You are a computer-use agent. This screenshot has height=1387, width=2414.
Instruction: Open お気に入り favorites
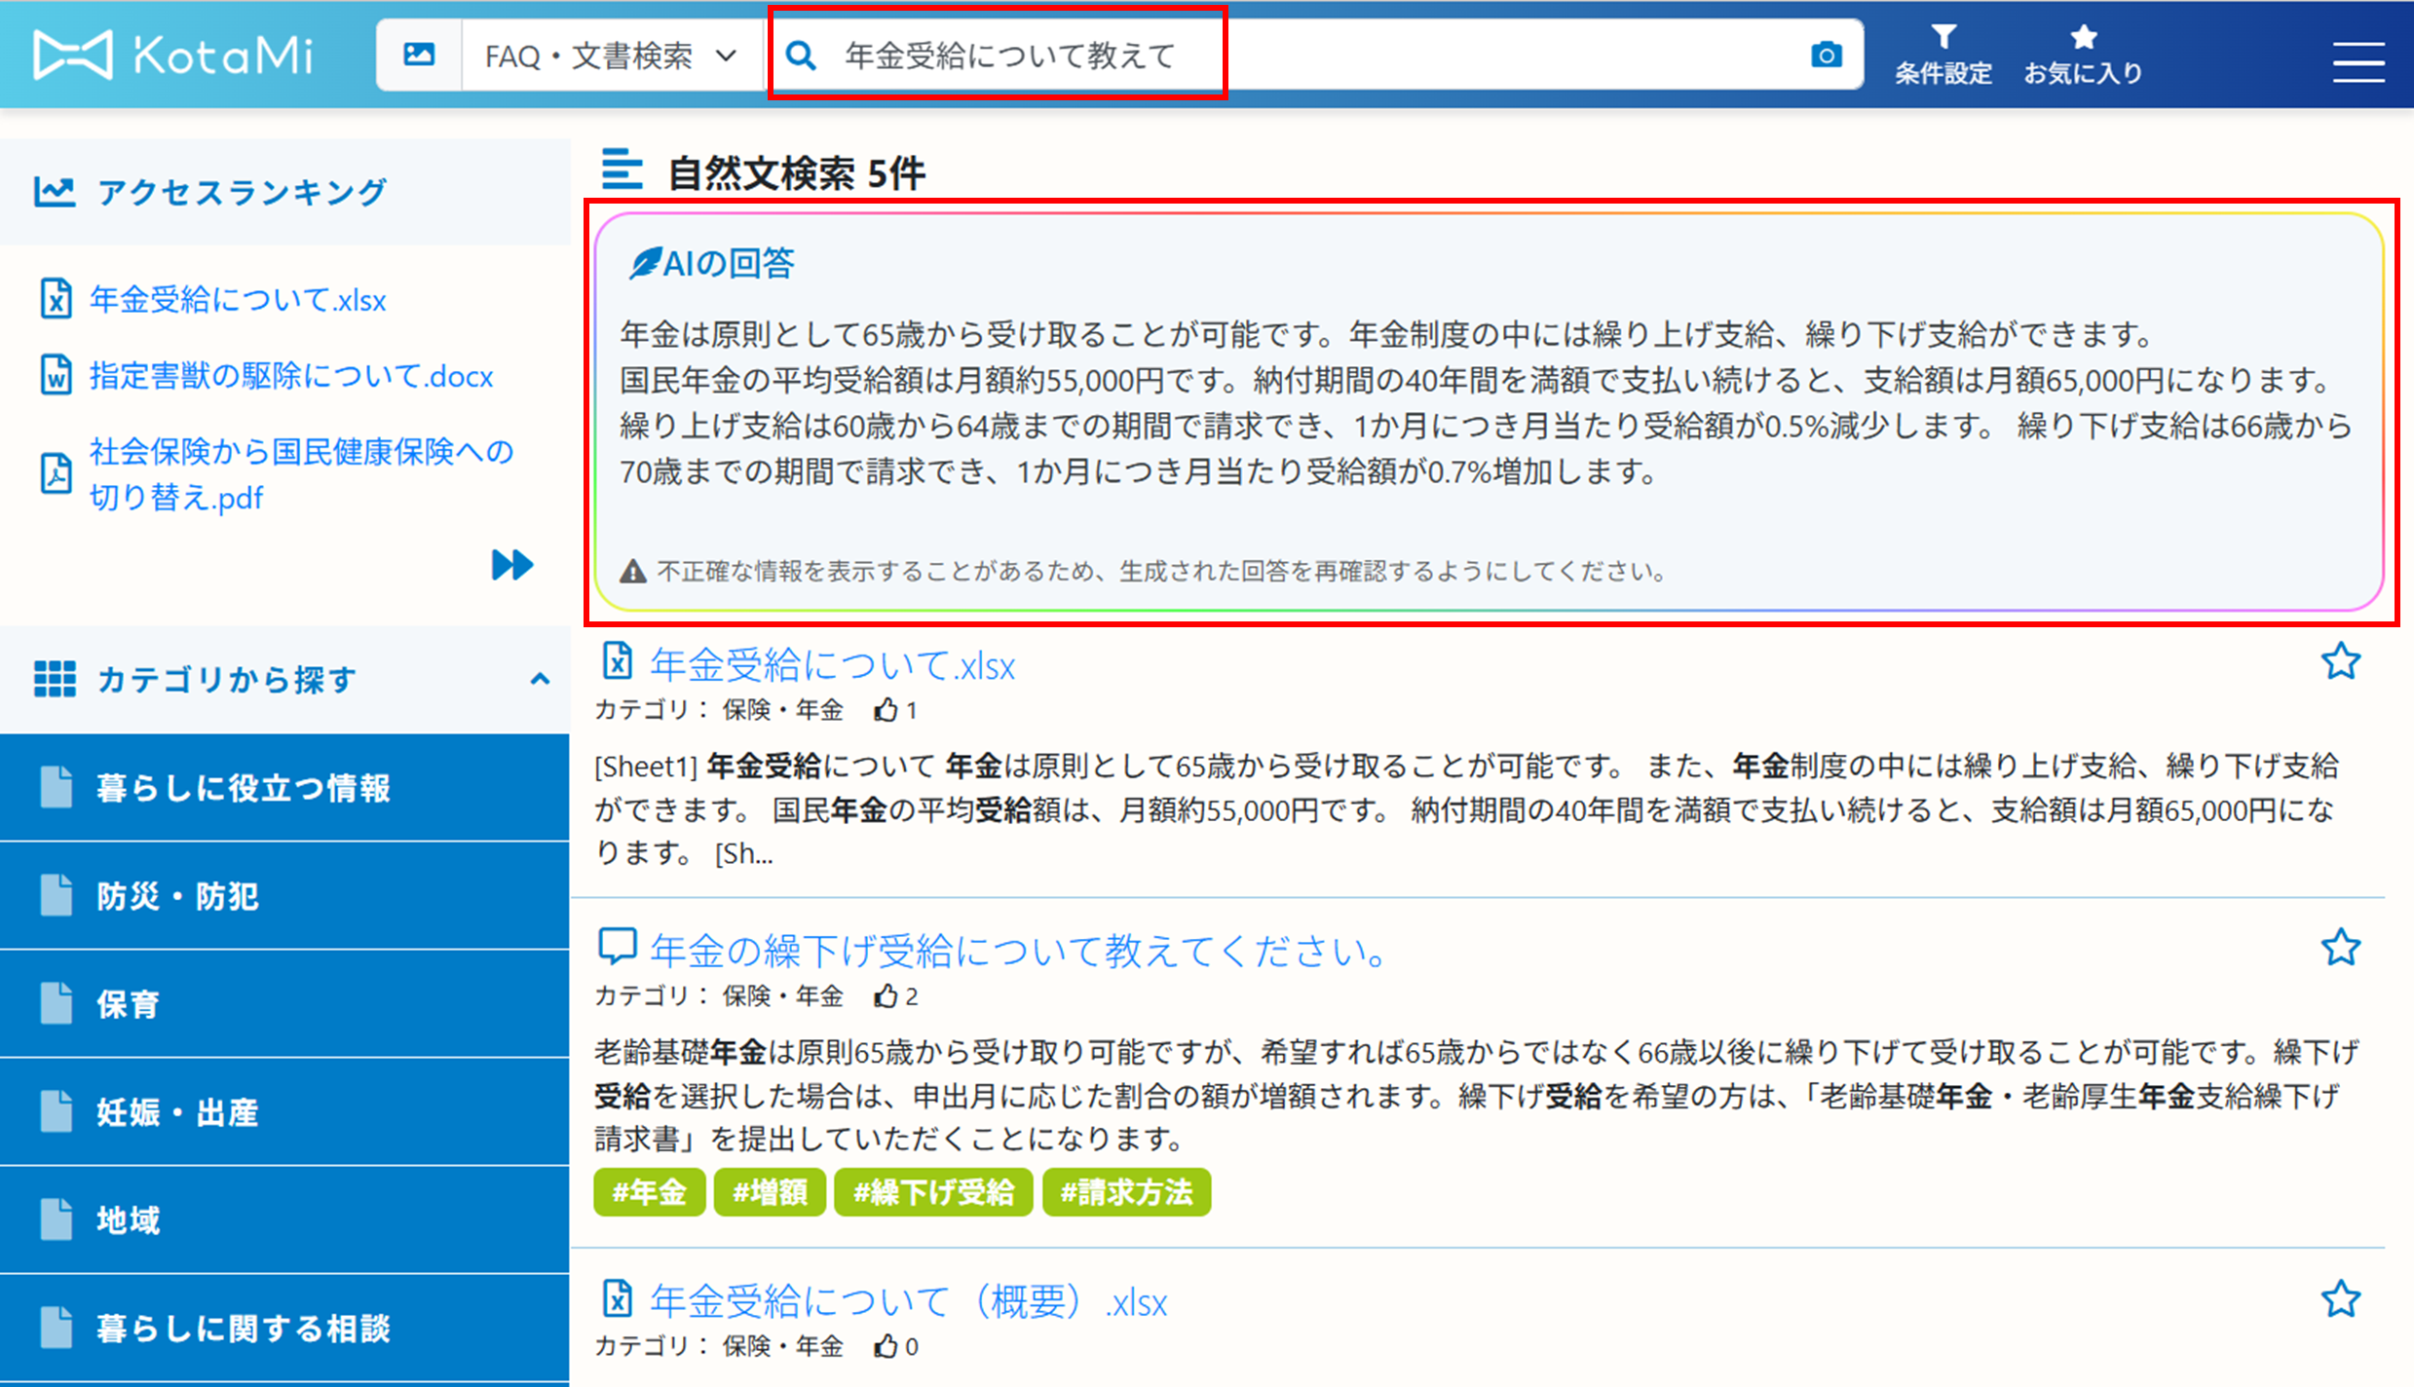[x=2083, y=55]
